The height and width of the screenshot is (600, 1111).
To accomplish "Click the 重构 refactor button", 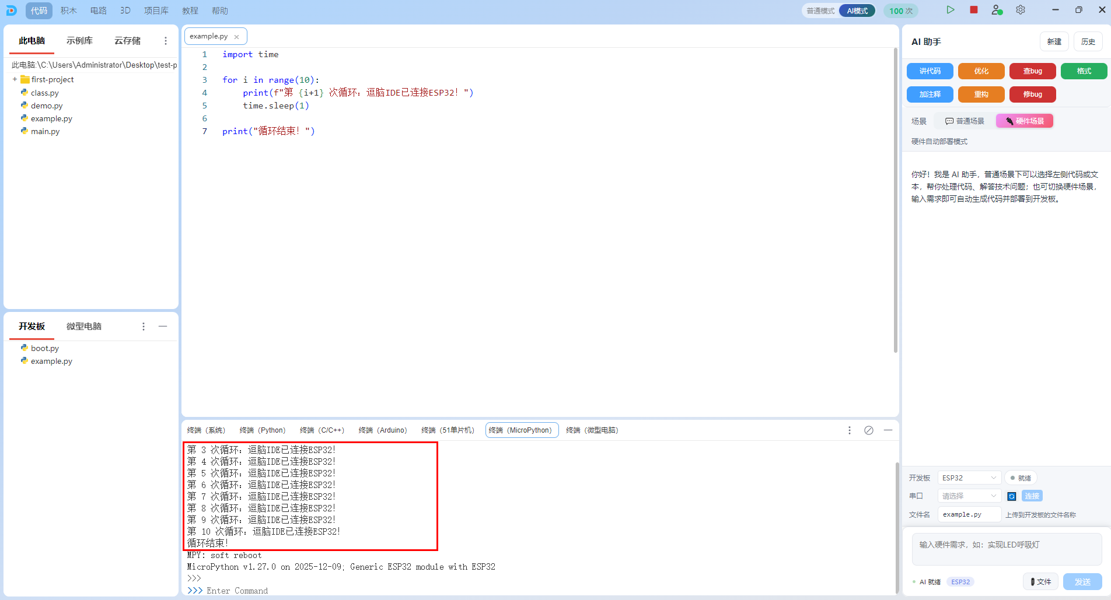I will (x=981, y=94).
